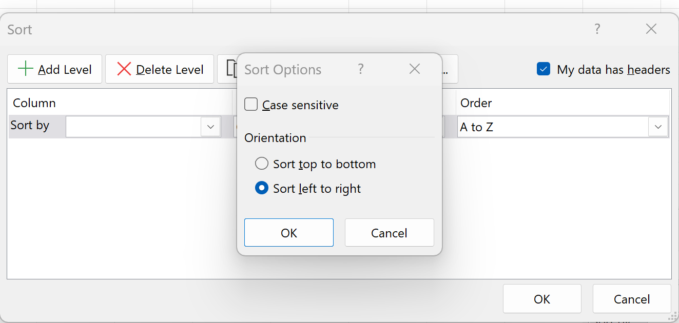The image size is (679, 323).
Task: Confirm Sort Options with OK button
Action: [288, 233]
